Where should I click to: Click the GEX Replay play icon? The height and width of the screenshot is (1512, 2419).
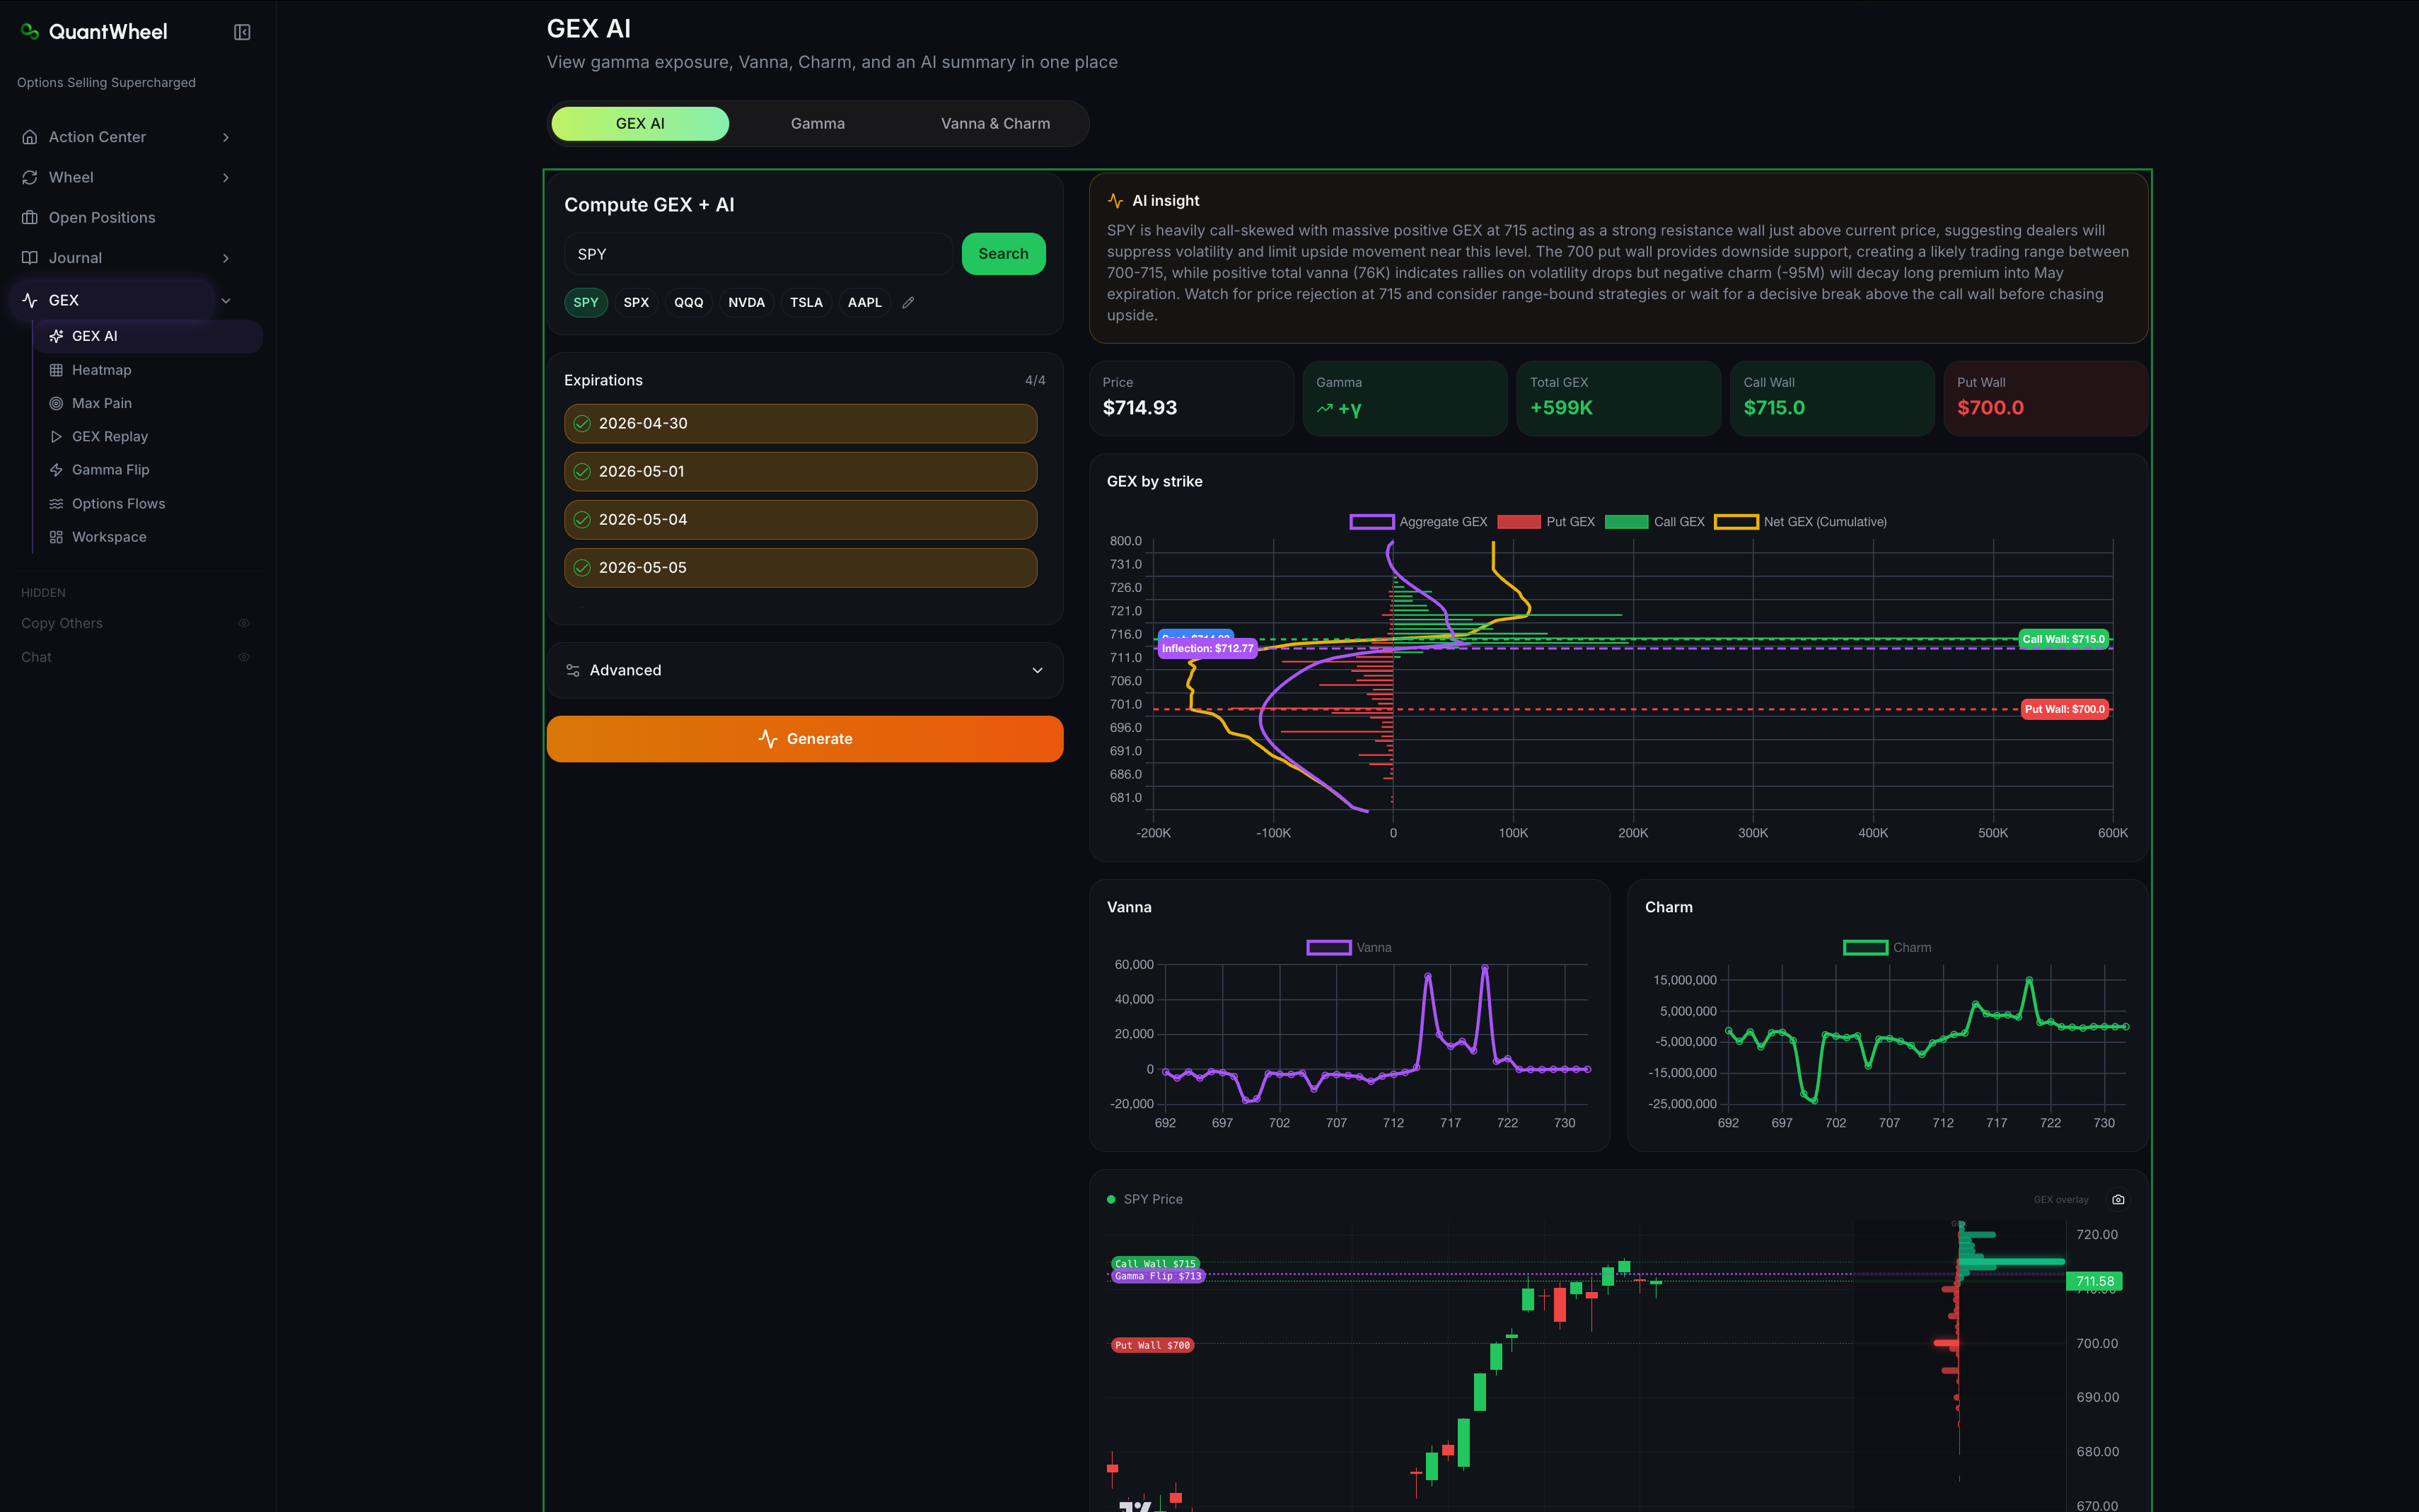tap(56, 436)
